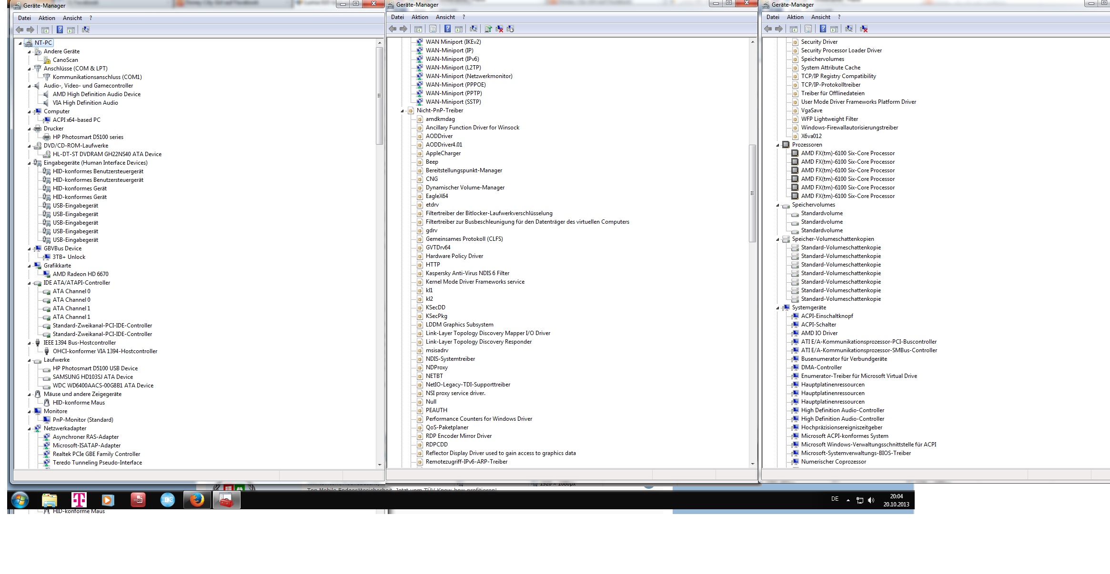Screen dimensions: 1110x574
Task: Collapse Andere Geräte category
Action: 29,51
